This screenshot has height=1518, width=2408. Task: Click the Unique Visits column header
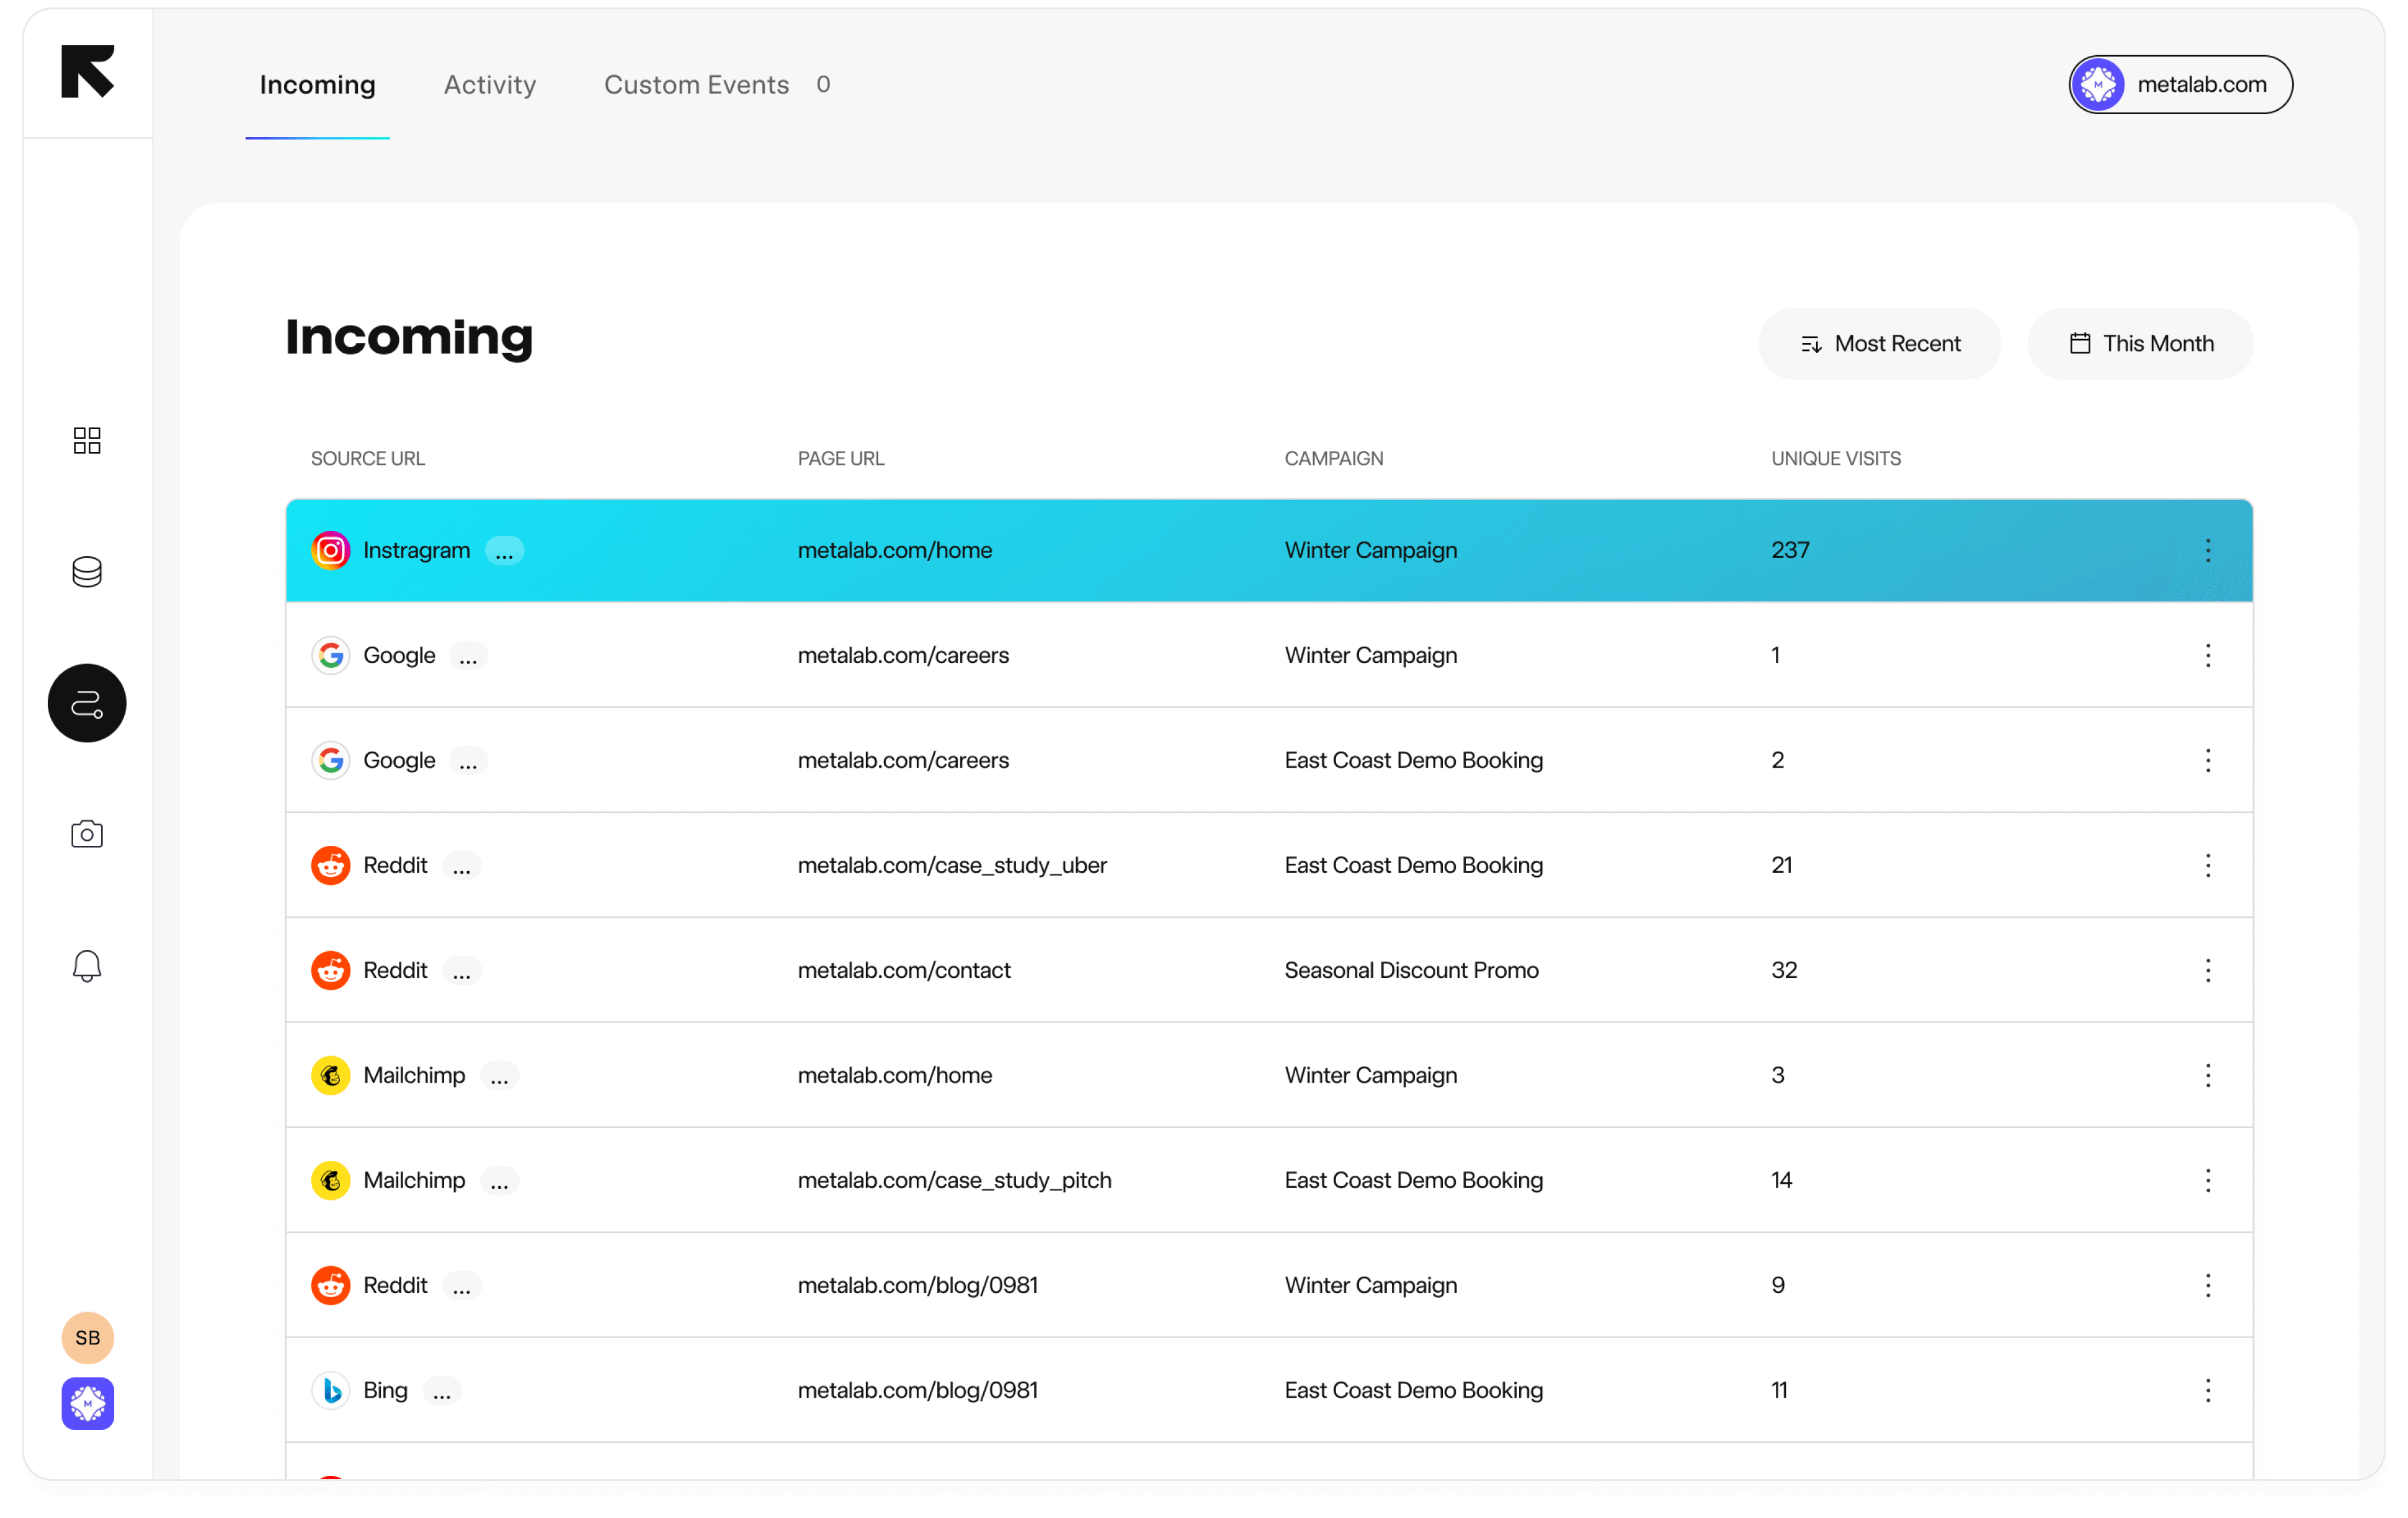tap(1835, 458)
